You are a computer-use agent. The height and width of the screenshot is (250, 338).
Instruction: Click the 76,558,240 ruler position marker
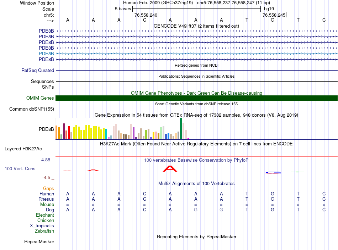[x=146, y=15]
